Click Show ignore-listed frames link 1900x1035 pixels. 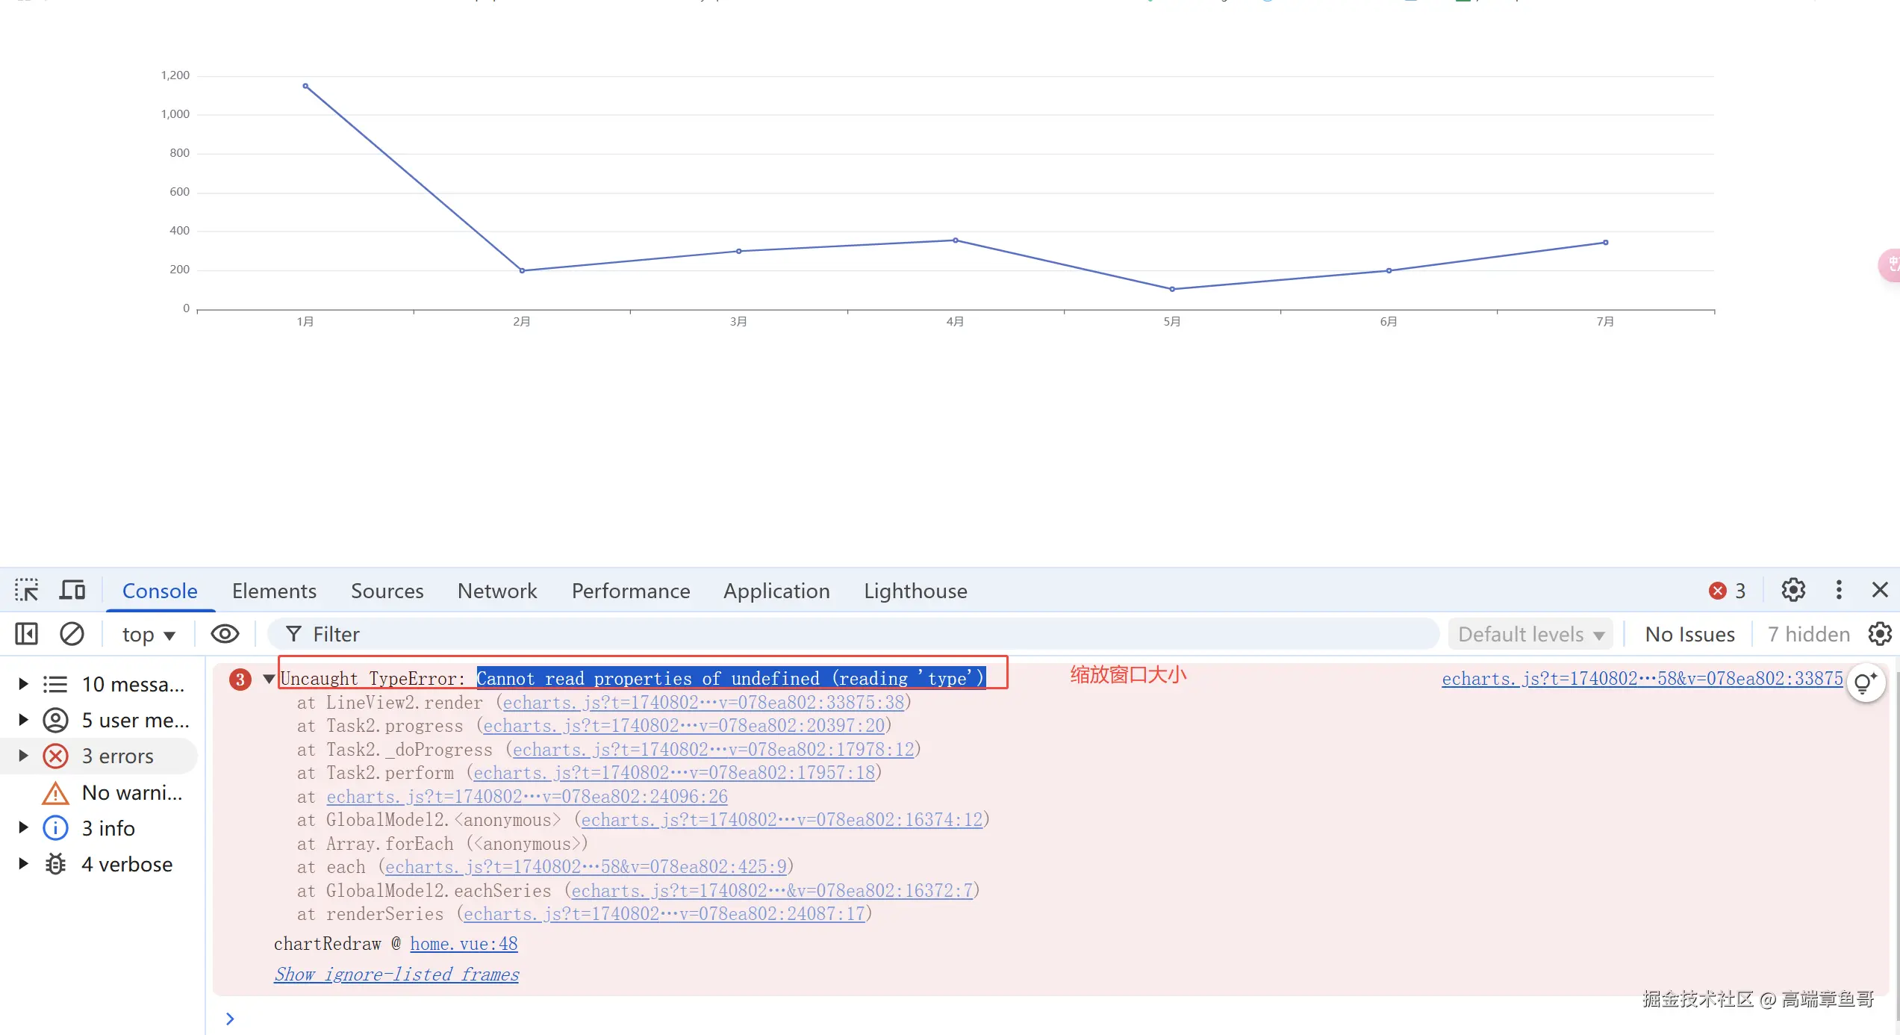click(x=396, y=974)
